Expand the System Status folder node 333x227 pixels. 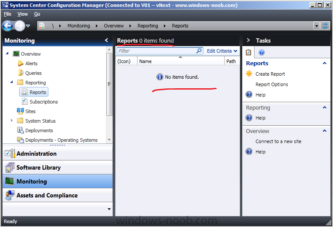pos(12,120)
